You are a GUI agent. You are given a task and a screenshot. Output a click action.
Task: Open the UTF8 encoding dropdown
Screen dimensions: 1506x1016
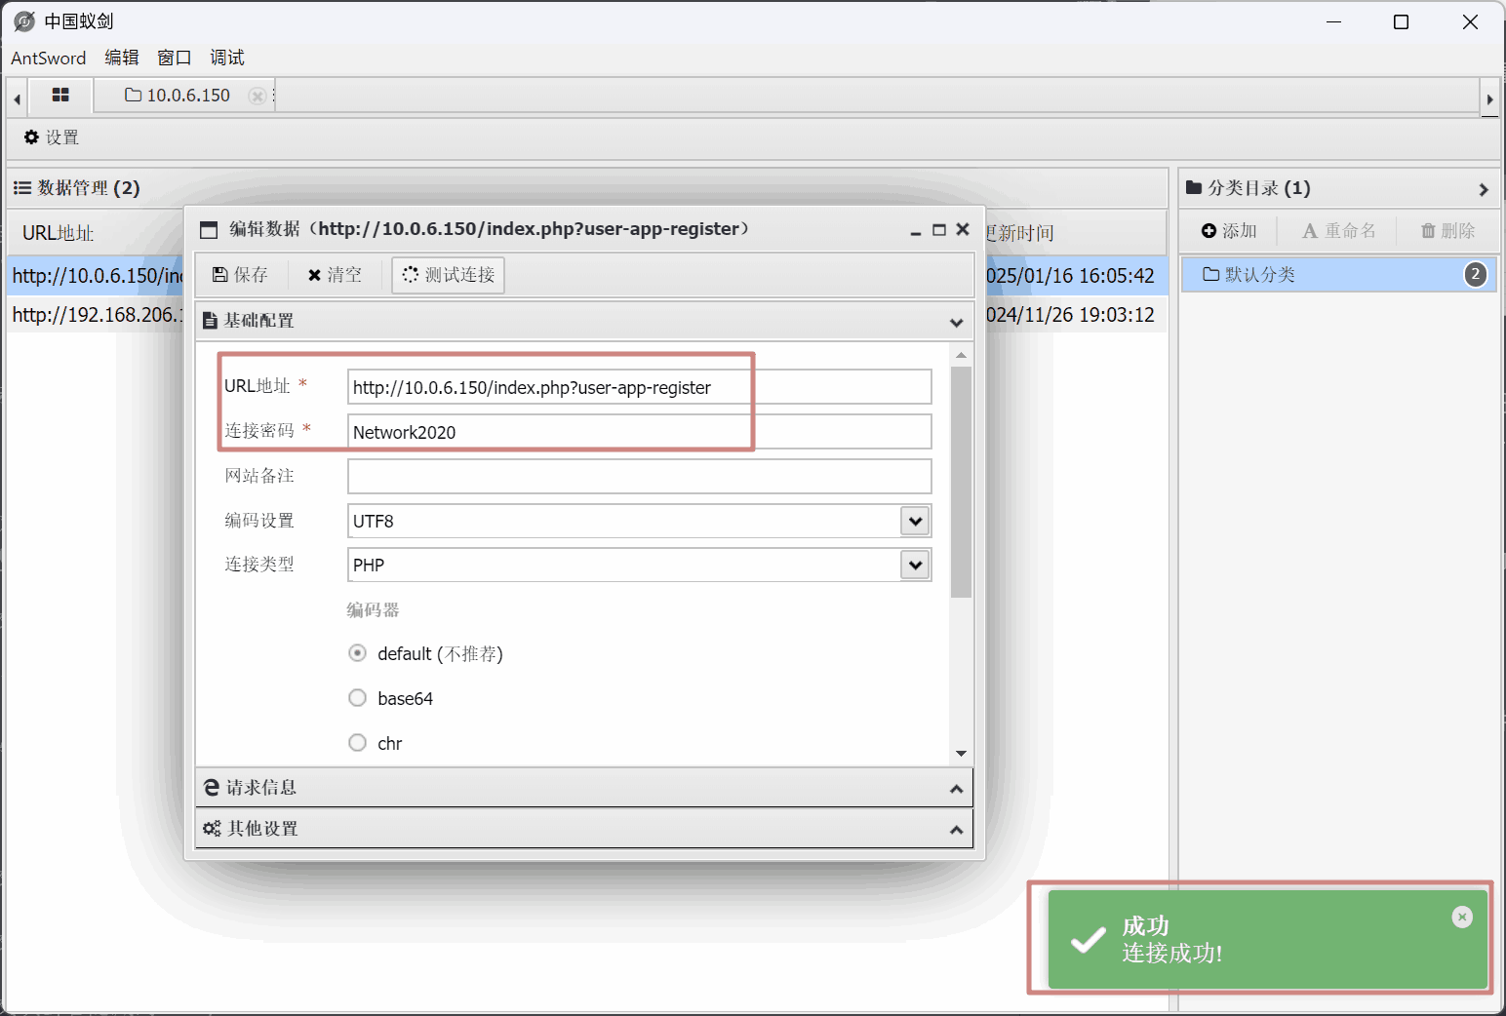[914, 521]
